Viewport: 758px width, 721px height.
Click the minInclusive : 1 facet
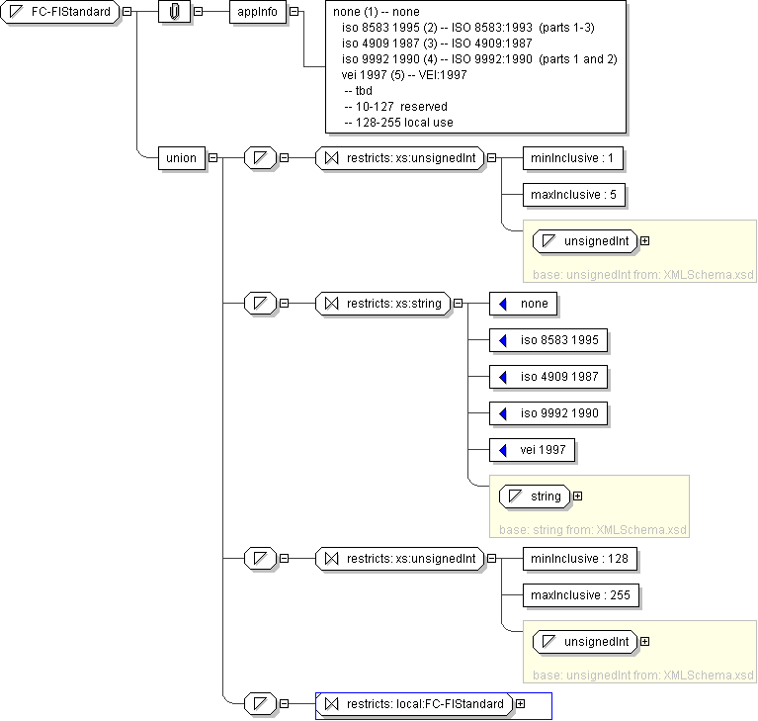tap(573, 158)
